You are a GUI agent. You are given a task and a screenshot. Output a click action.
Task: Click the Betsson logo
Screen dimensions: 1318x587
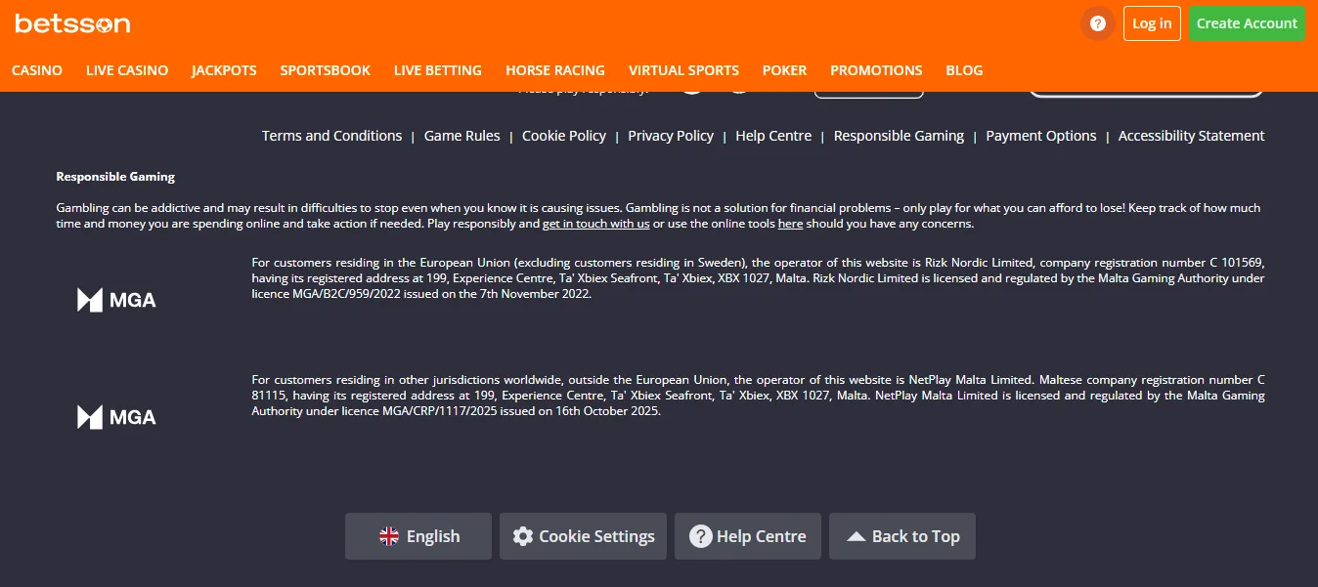[72, 23]
